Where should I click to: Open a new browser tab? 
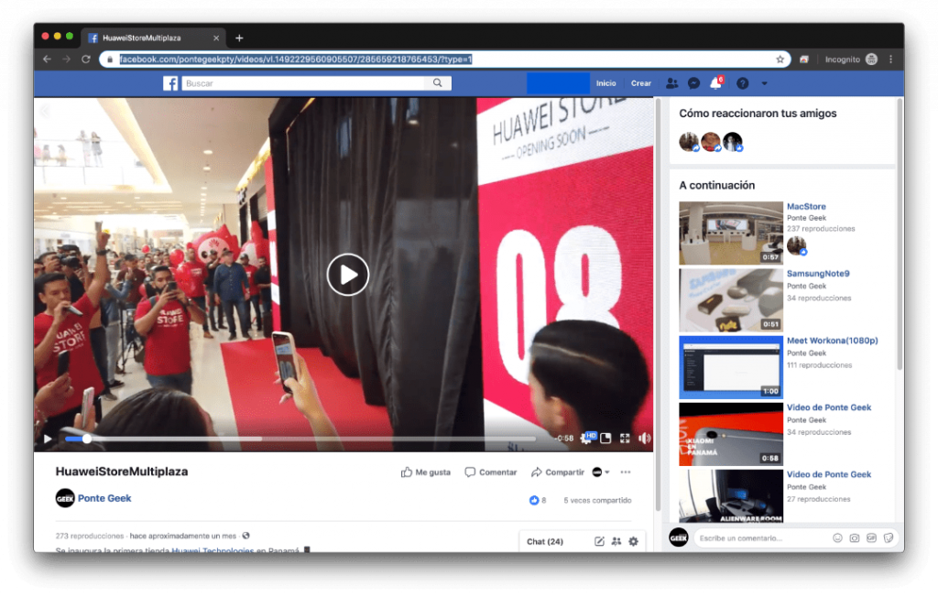coord(239,38)
